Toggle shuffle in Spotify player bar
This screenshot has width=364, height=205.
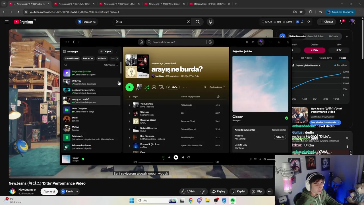163,157
